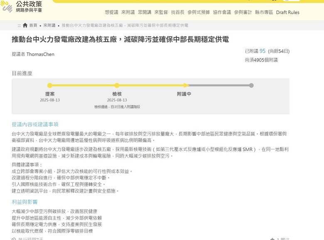Click the 檢核 progress marker dot
This screenshot has width=324, height=240.
[x=117, y=86]
